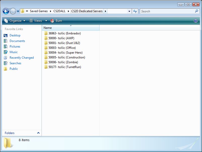This screenshot has width=202, height=152.
Task: Click the magnifier search icon
Action: click(x=197, y=11)
